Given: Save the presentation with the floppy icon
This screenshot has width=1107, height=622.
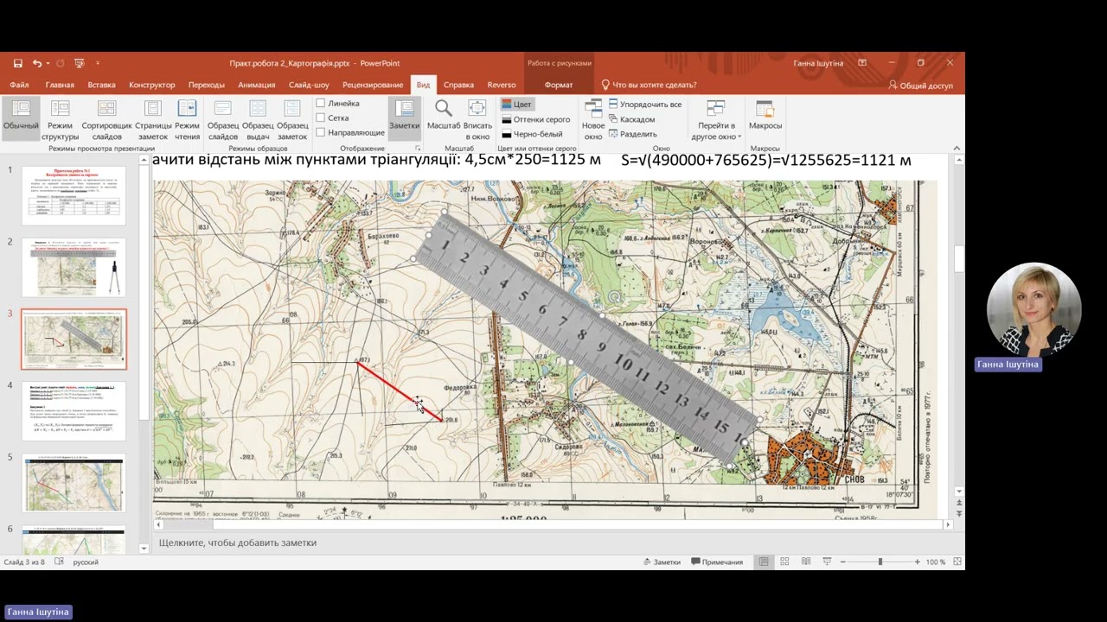Looking at the screenshot, I should coord(18,63).
